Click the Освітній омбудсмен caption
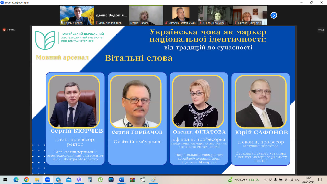327x184 pixels. coord(138,142)
